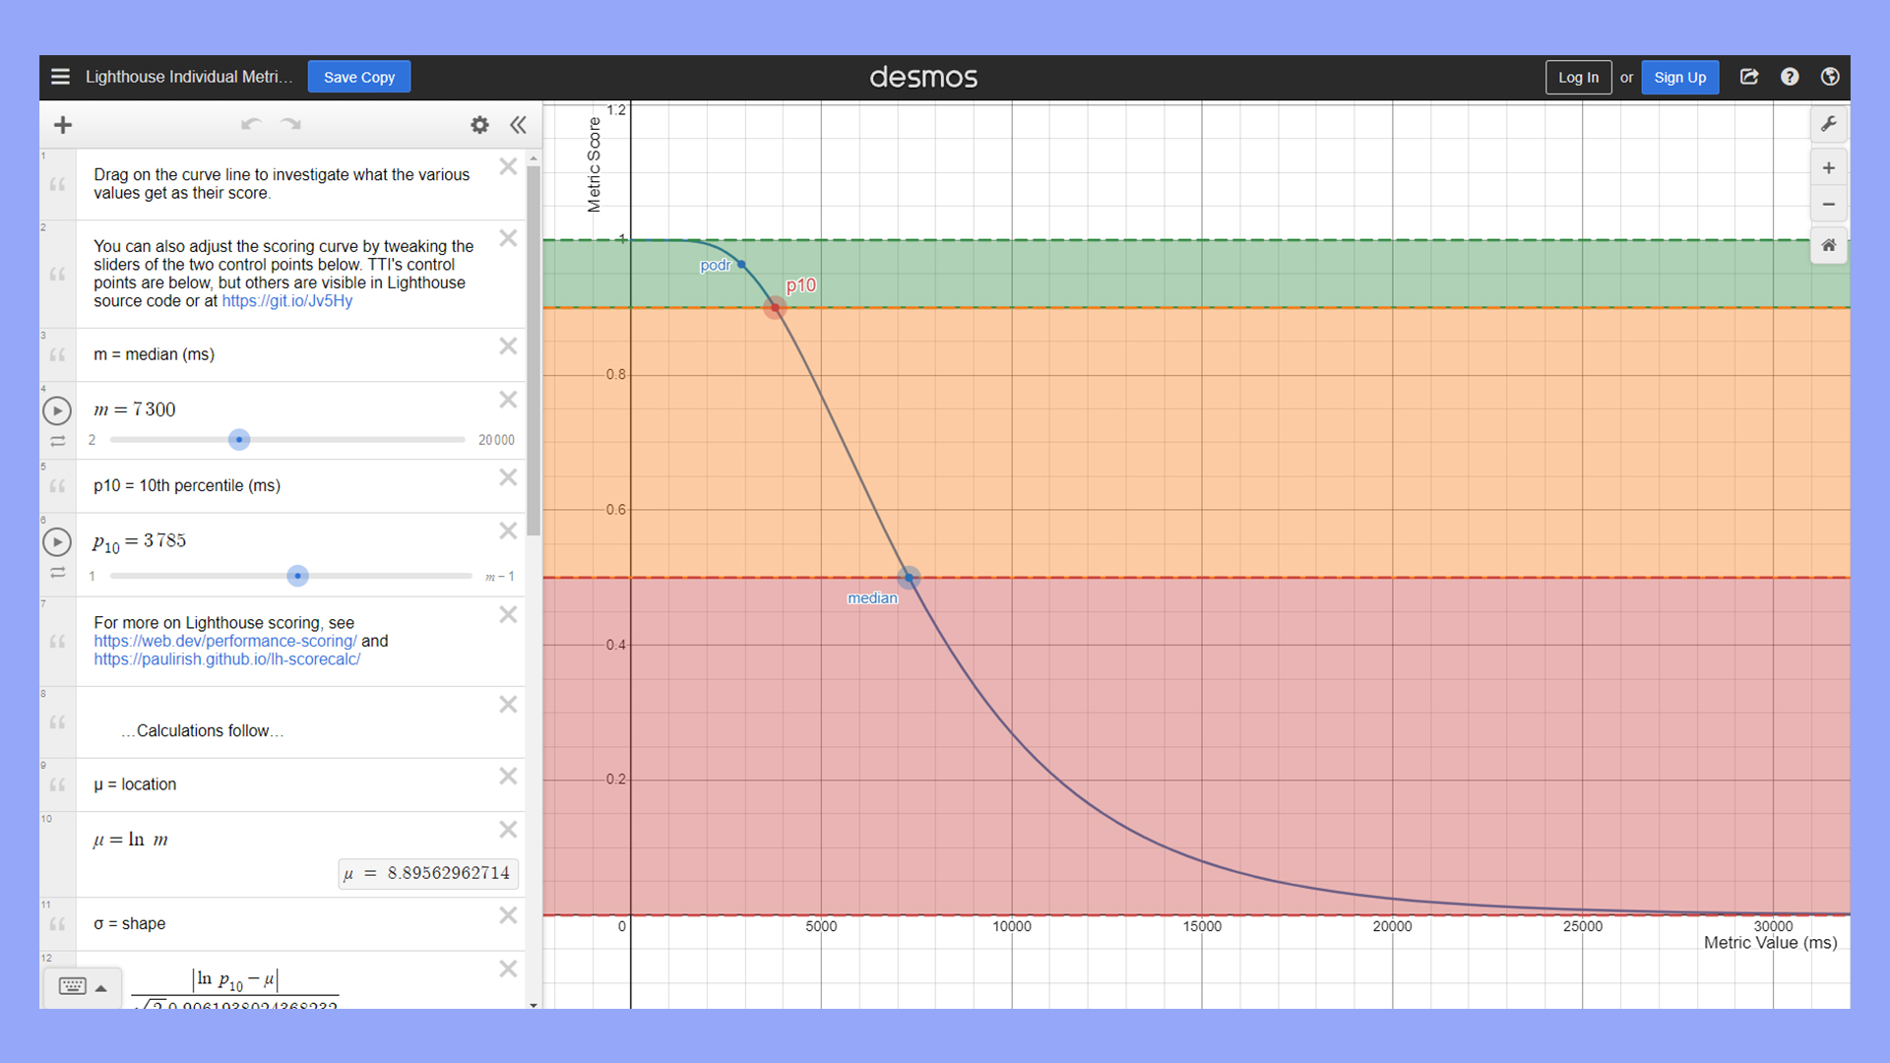Click the share graph icon

[x=1749, y=77]
